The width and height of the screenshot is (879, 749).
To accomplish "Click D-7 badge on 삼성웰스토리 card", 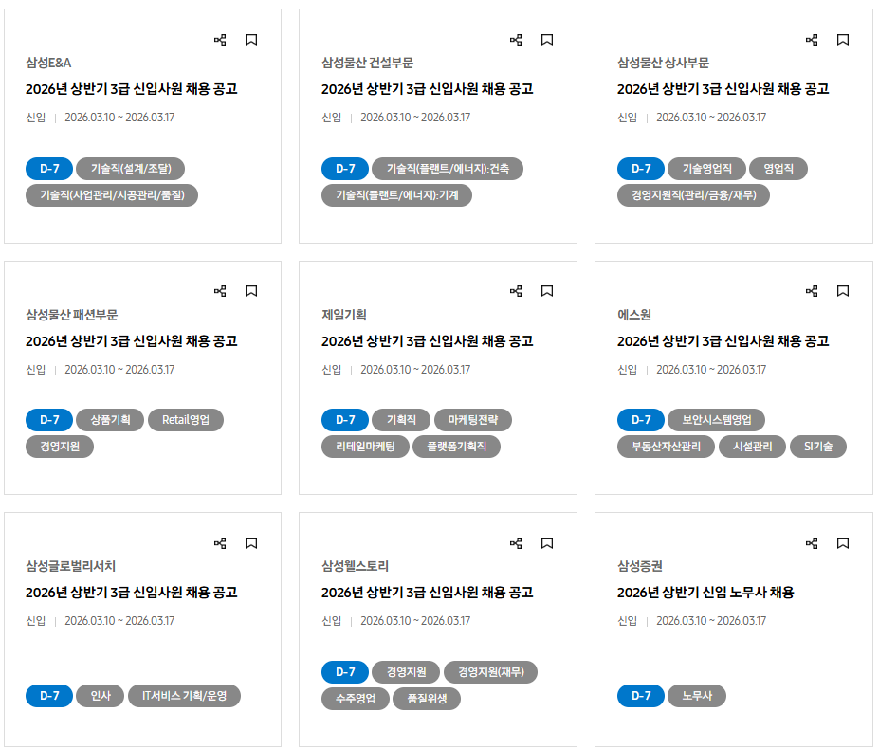I will 345,672.
